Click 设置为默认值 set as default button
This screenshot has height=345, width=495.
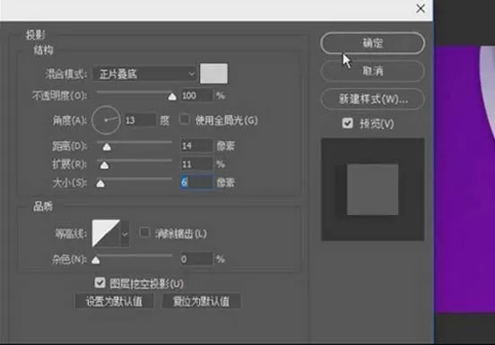click(114, 301)
